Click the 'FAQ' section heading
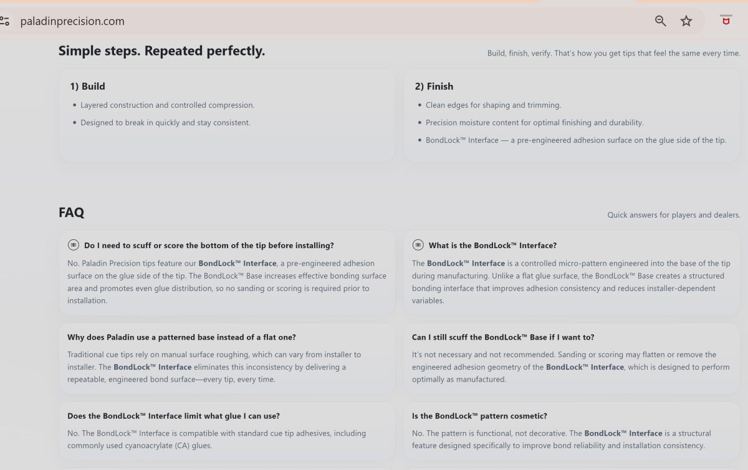The width and height of the screenshot is (748, 470). (x=71, y=213)
